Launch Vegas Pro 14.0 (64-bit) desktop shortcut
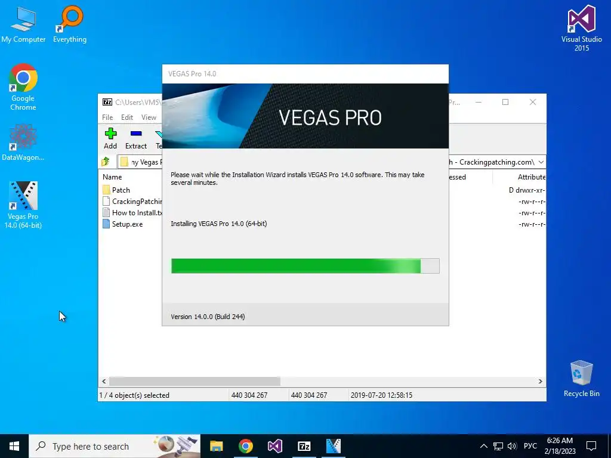Viewport: 611px width, 458px height. [23, 205]
